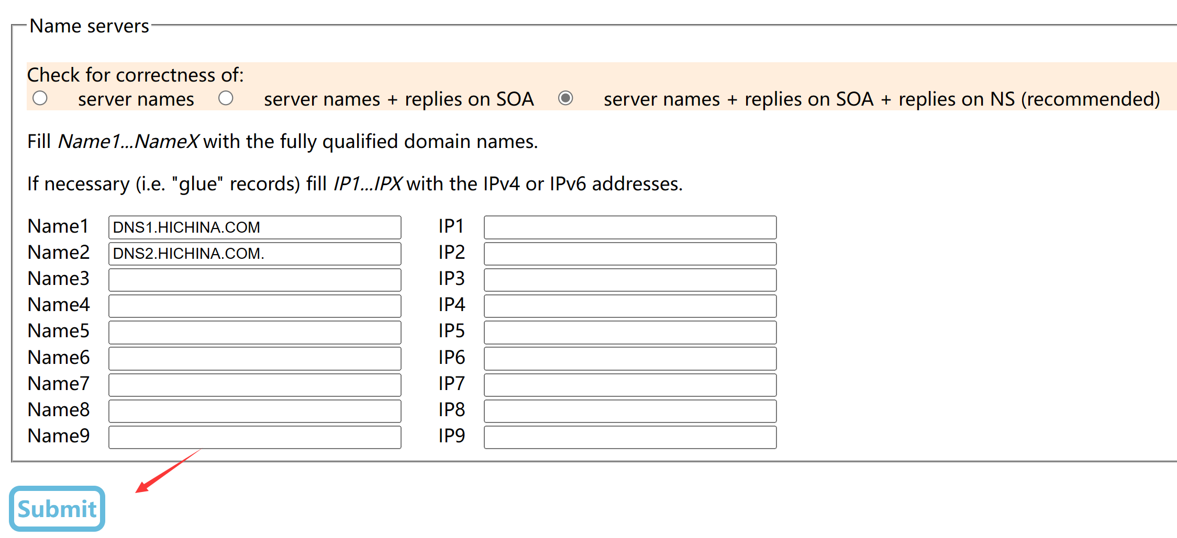This screenshot has width=1177, height=538.
Task: Select the recommended SOA + NS replies radio
Action: pos(565,98)
